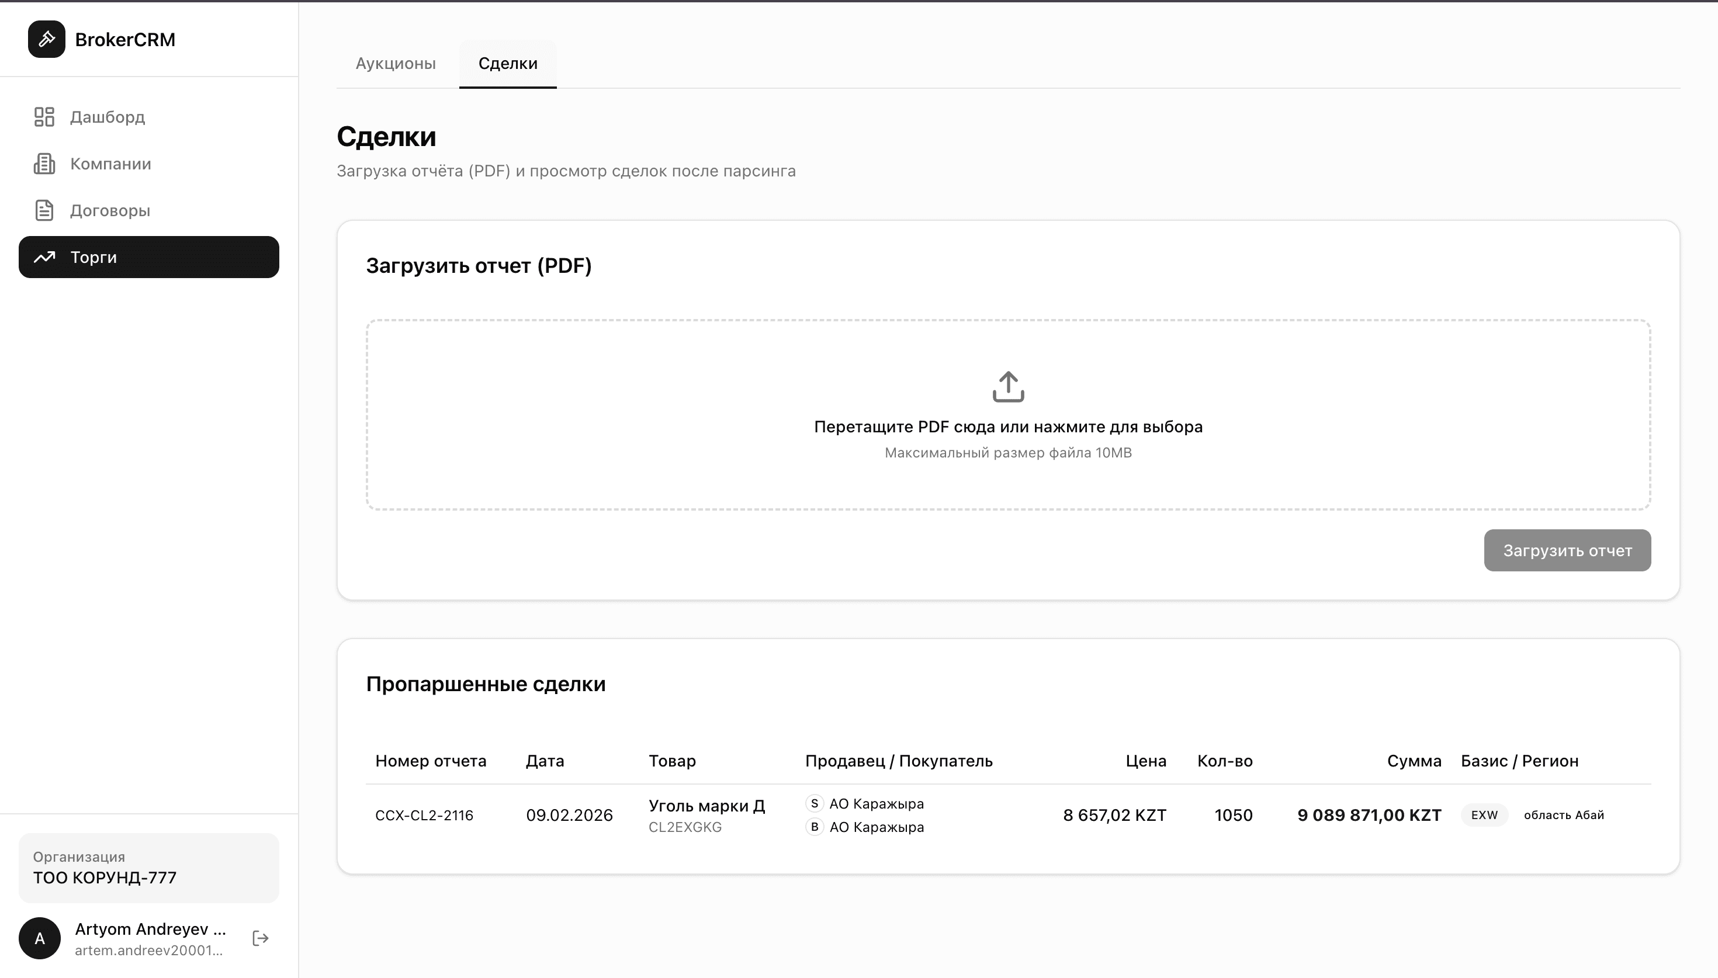
Task: Select the Компании sidebar icon
Action: (44, 163)
